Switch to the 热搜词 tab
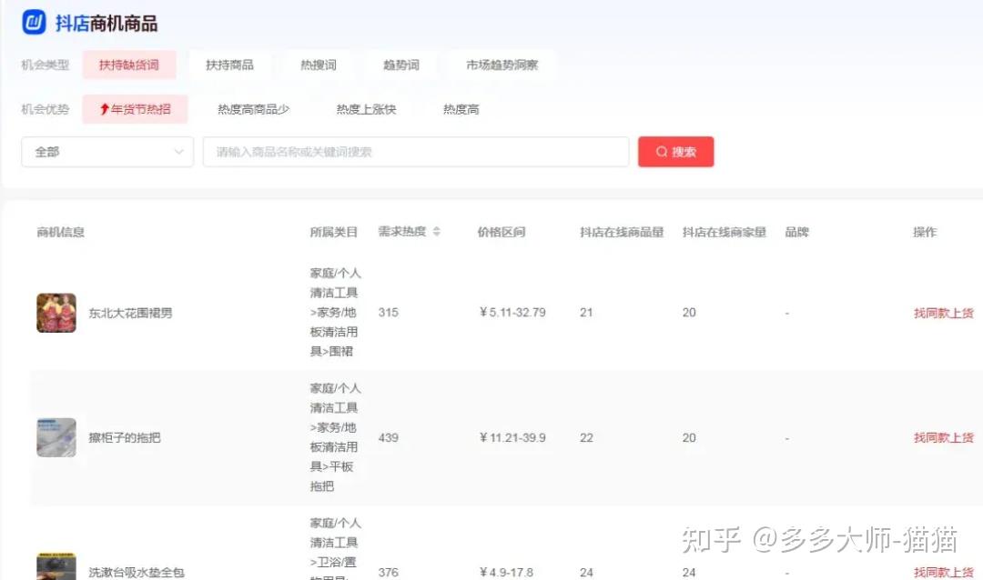 319,65
